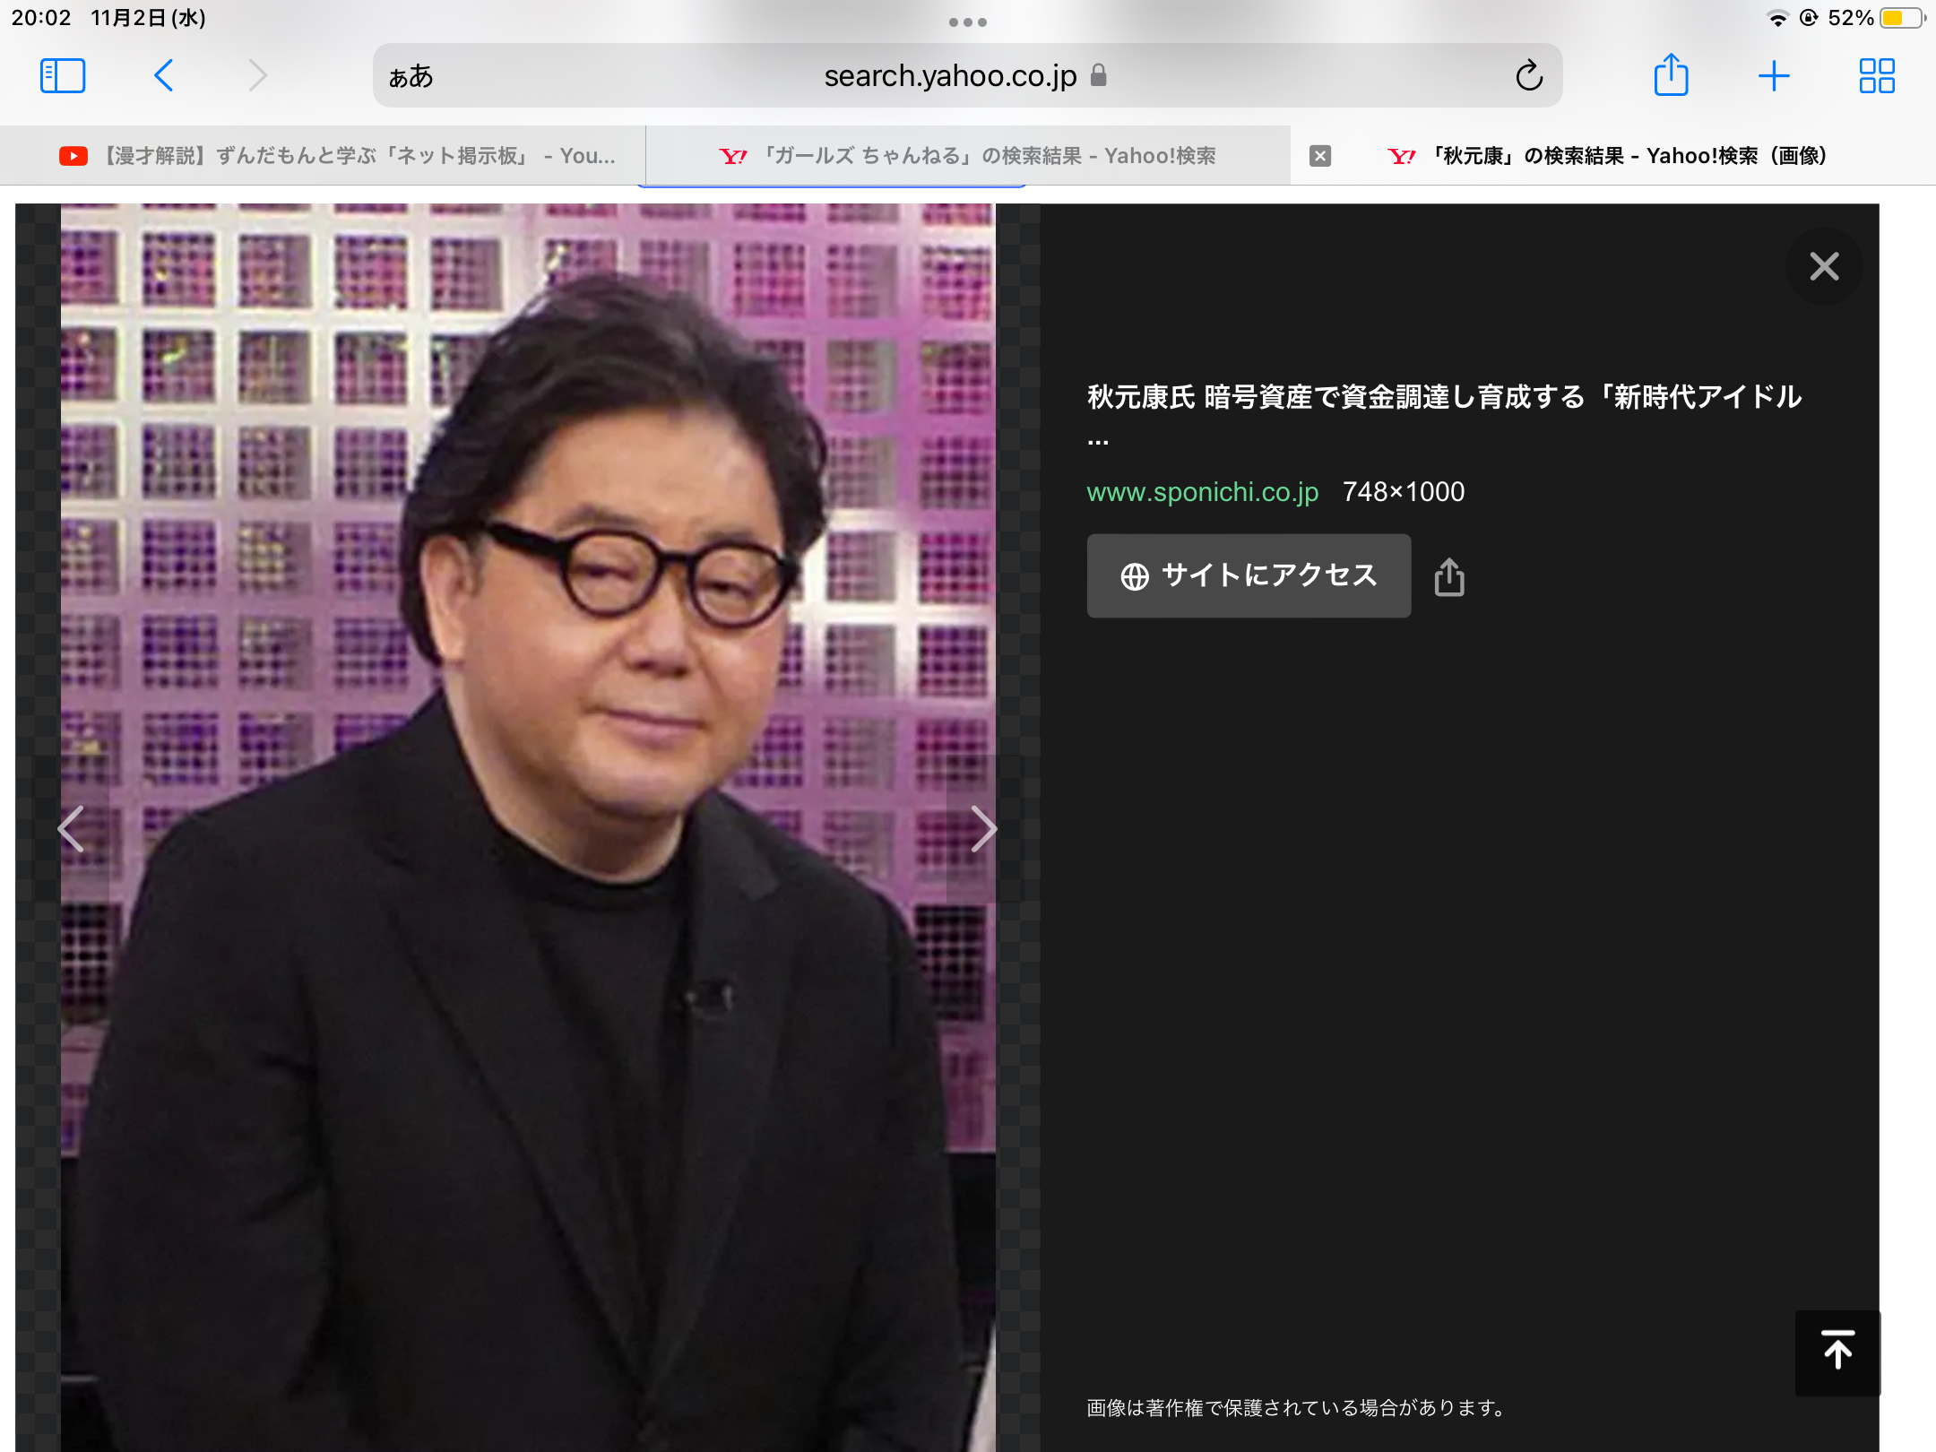This screenshot has width=1936, height=1452.
Task: Open the article title about 秋元康氏
Action: coord(1443,397)
